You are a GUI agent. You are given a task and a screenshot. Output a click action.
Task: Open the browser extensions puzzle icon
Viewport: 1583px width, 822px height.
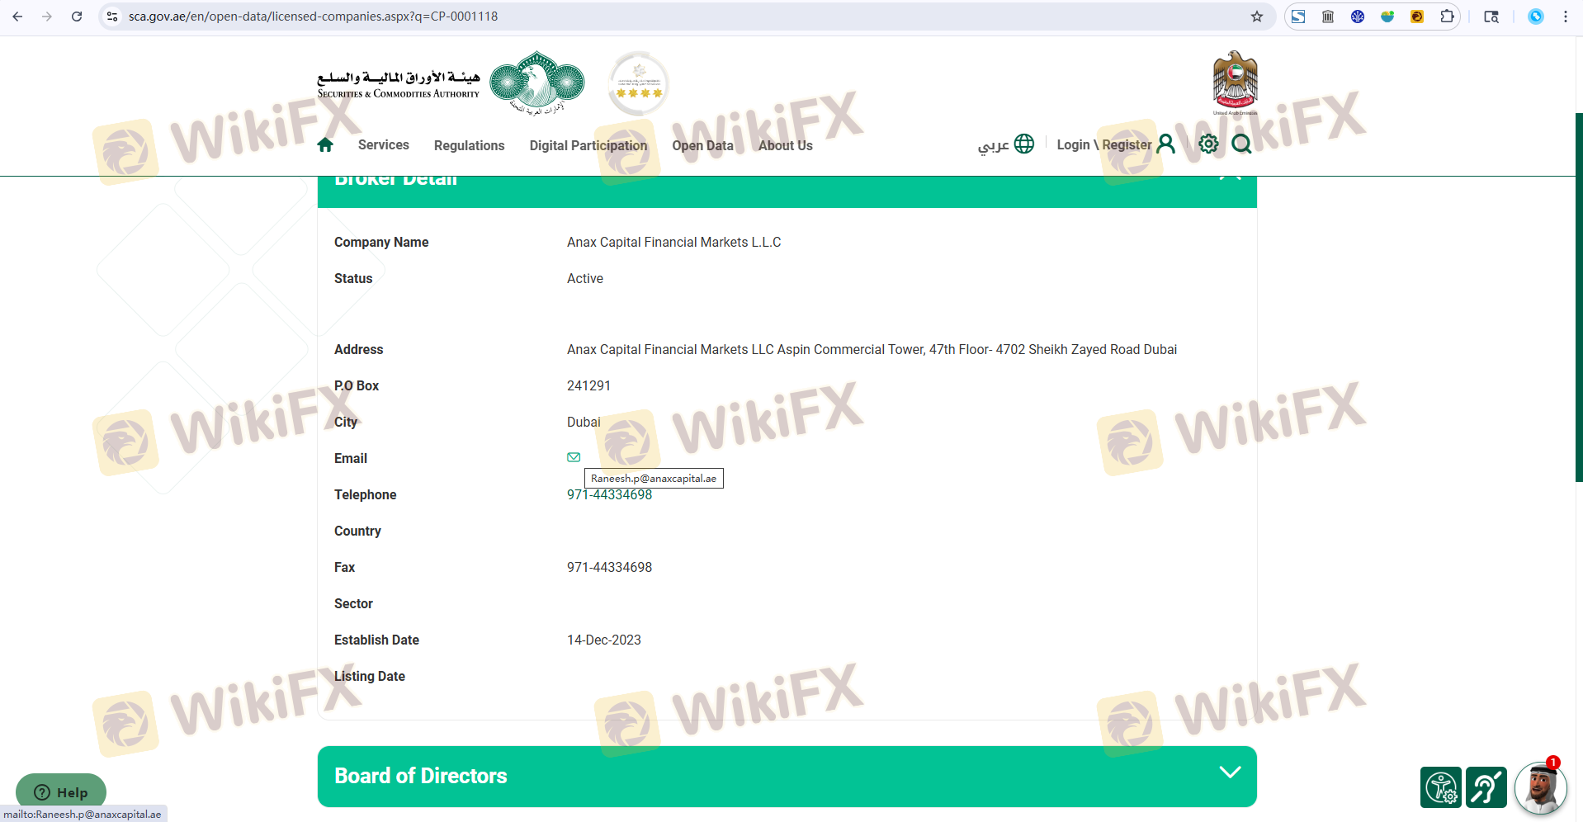coord(1447,17)
